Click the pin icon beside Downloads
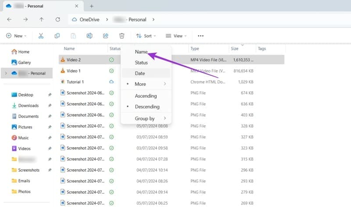The width and height of the screenshot is (351, 207). [x=50, y=105]
